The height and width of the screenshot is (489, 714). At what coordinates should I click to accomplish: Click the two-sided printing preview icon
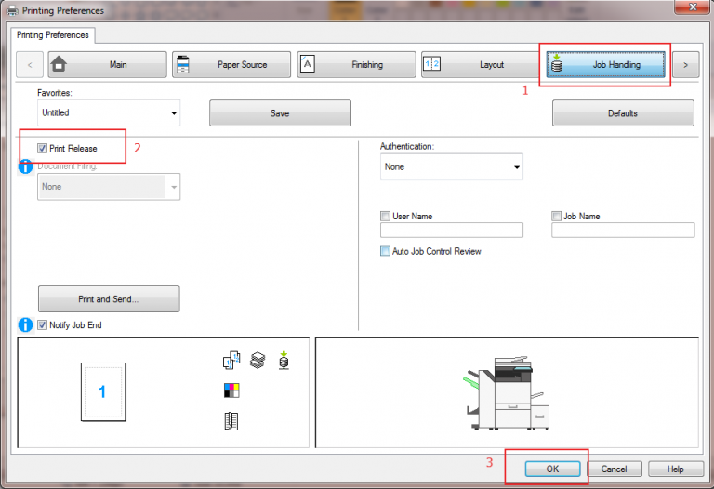pyautogui.click(x=231, y=360)
